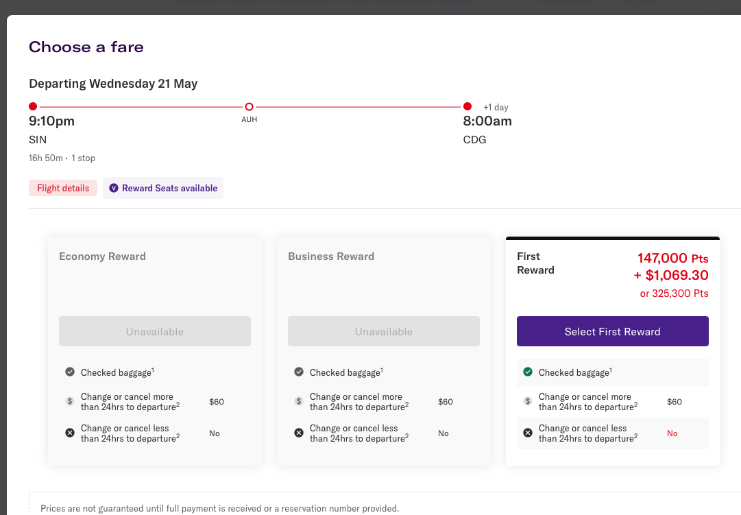Click the Unavailable button under Business Reward
Image resolution: width=741 pixels, height=515 pixels.
(x=384, y=331)
